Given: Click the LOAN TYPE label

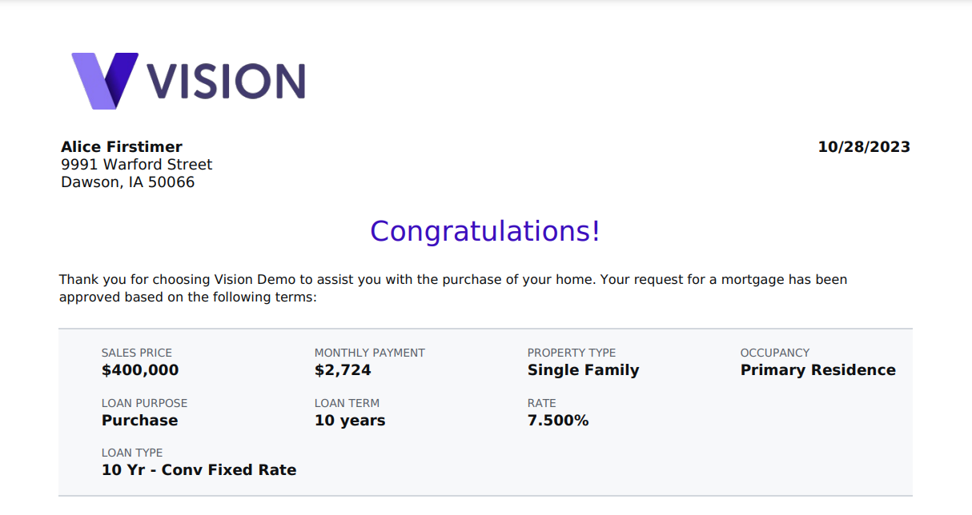Looking at the screenshot, I should coord(132,453).
